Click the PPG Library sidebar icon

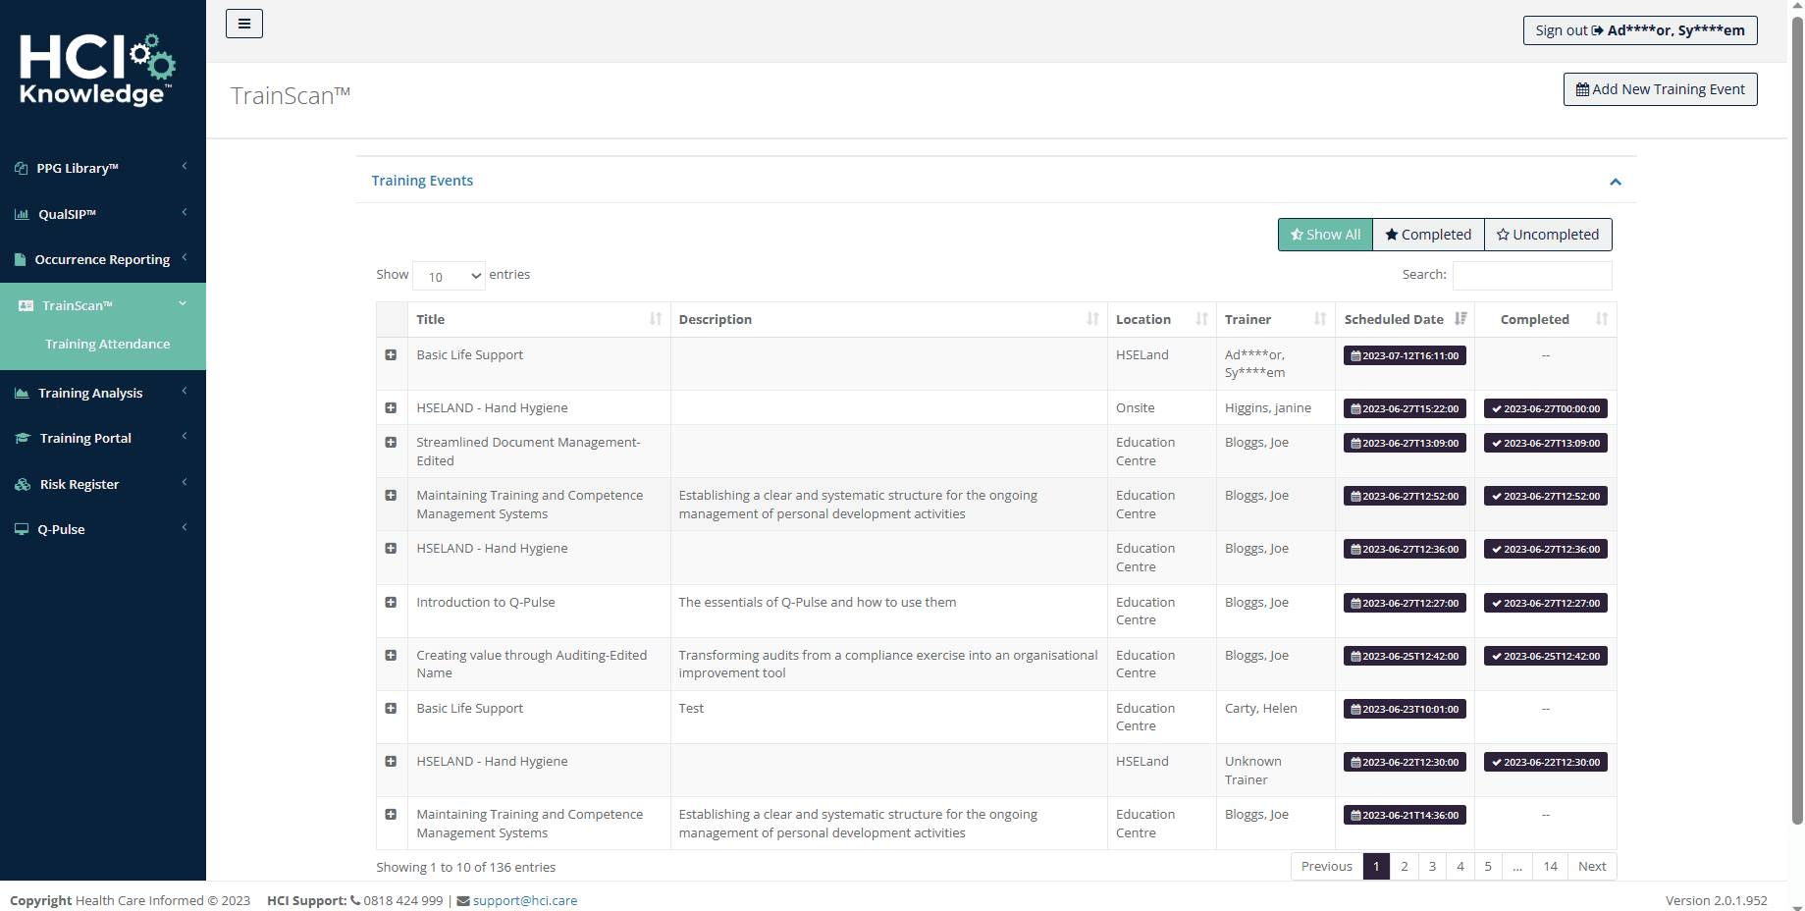[x=20, y=167]
